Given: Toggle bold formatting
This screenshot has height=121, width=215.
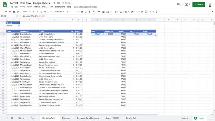Looking at the screenshot, I should point(82,12).
